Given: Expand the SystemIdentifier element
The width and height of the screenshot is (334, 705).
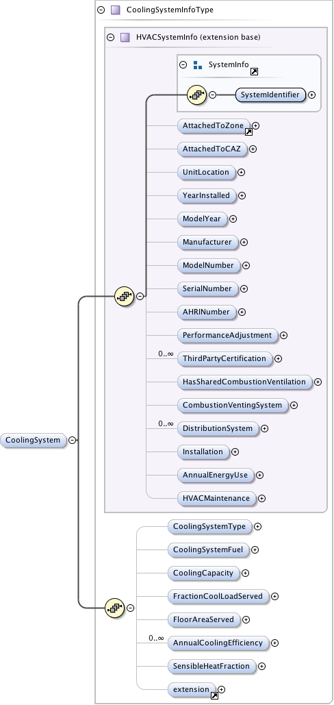Looking at the screenshot, I should [x=311, y=95].
